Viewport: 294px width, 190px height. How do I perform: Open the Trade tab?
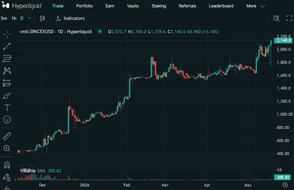coord(58,6)
